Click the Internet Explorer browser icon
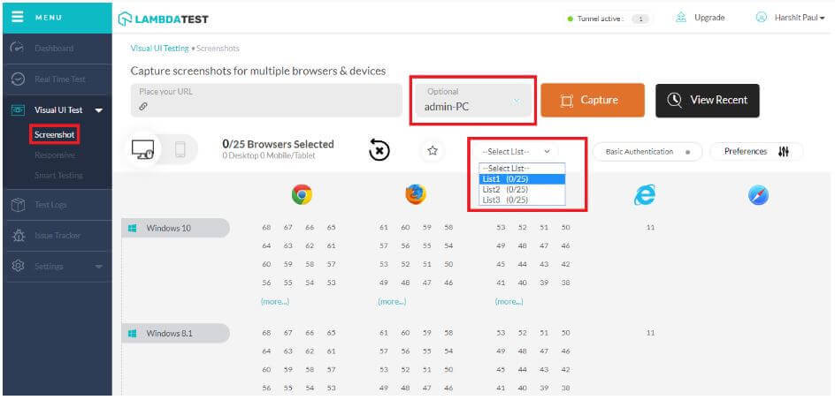Screen dimensions: 835x400 tap(644, 196)
